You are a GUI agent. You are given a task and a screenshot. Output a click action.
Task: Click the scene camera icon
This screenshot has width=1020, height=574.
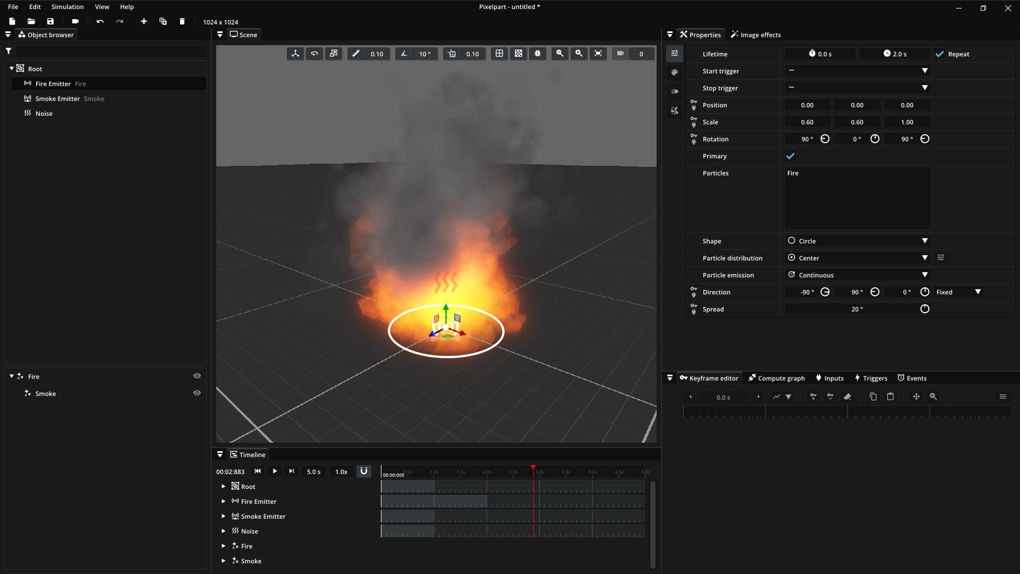click(620, 54)
